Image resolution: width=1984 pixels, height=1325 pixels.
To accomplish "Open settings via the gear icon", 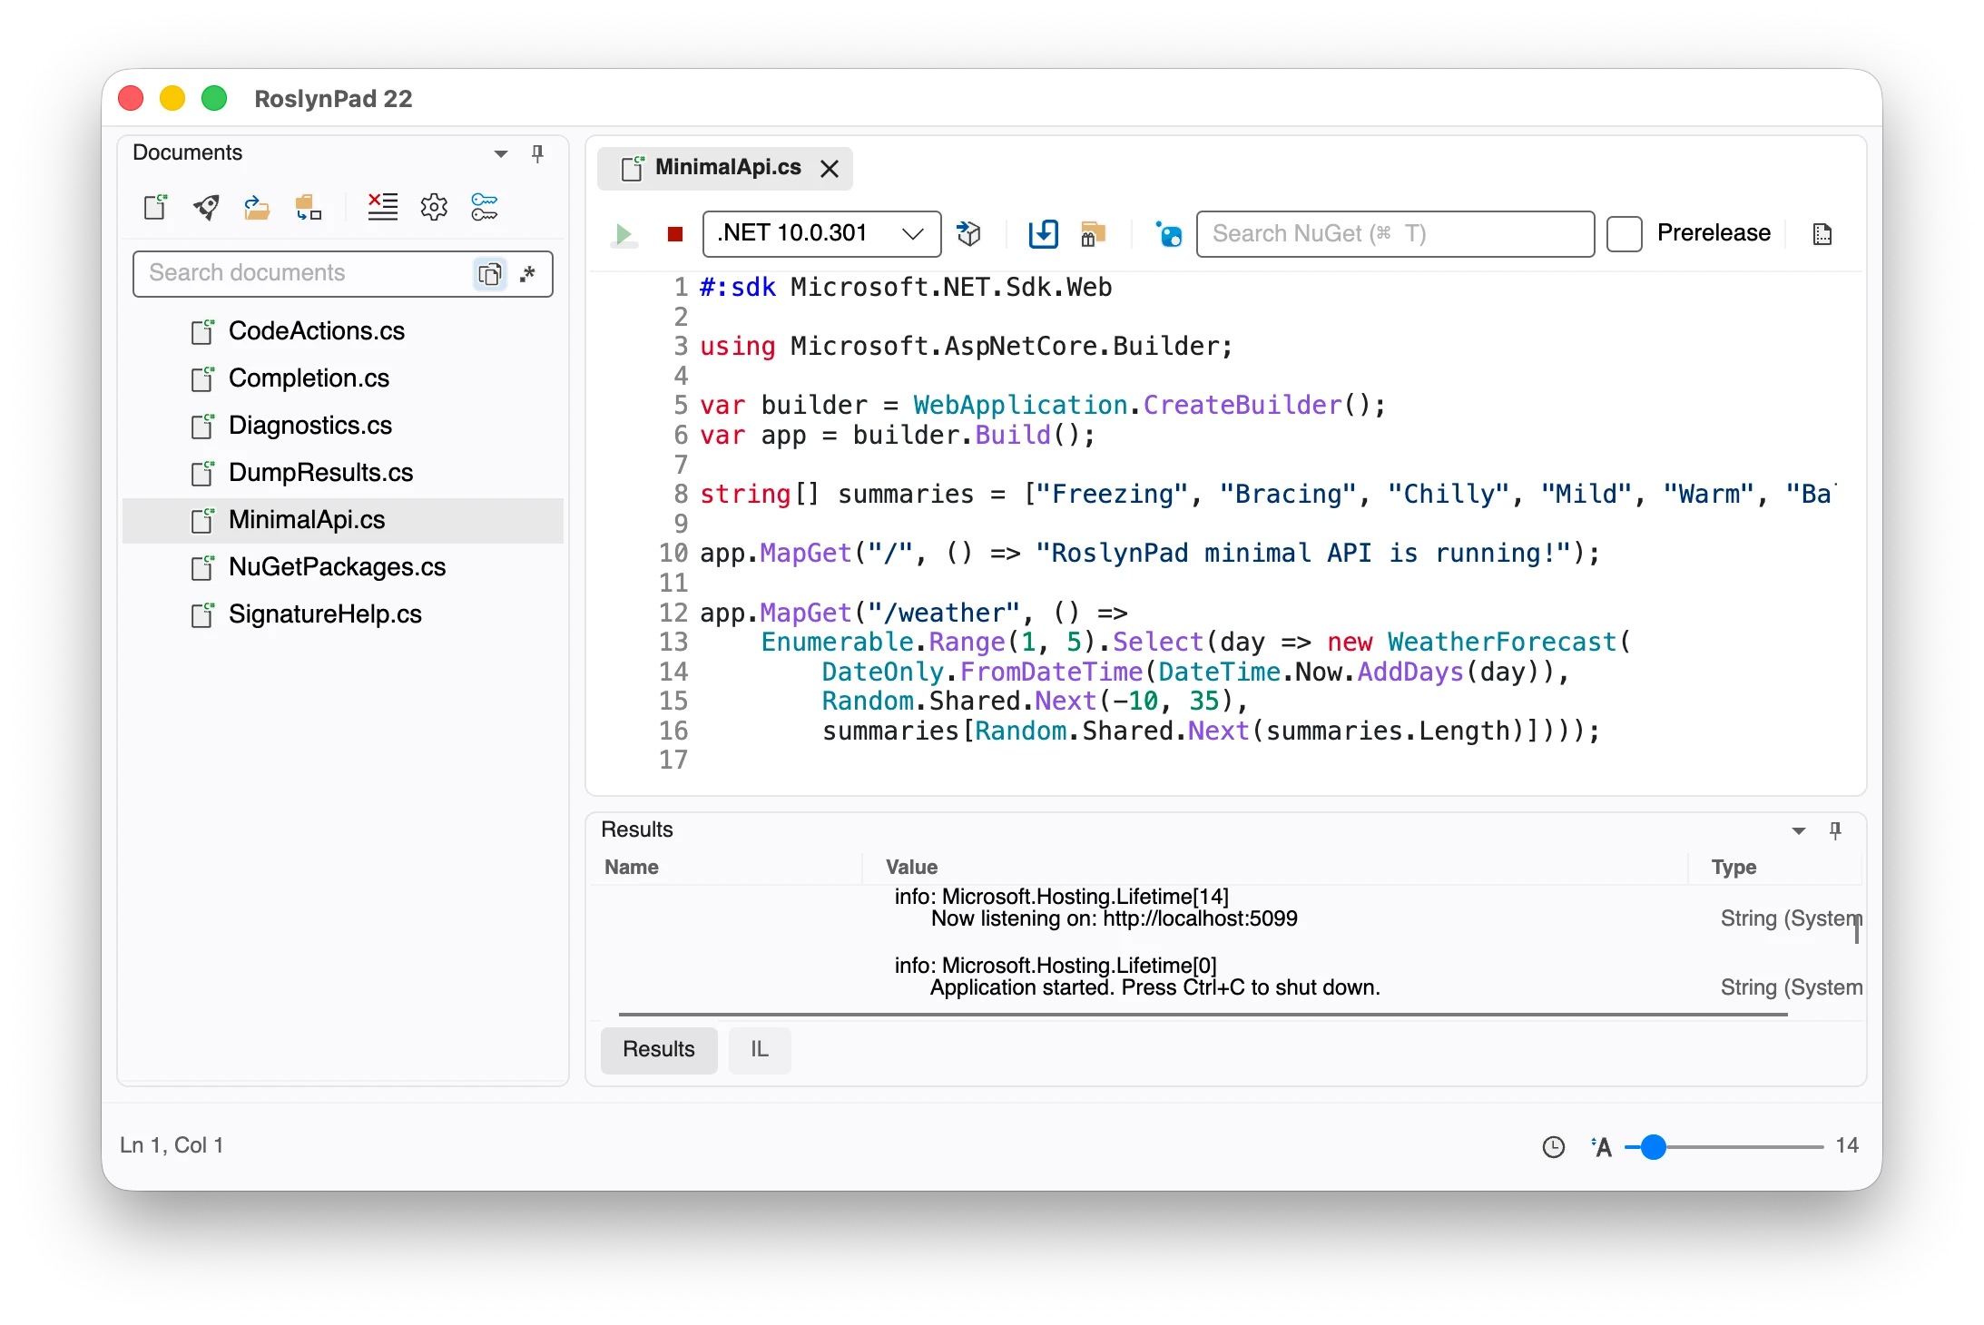I will (434, 207).
